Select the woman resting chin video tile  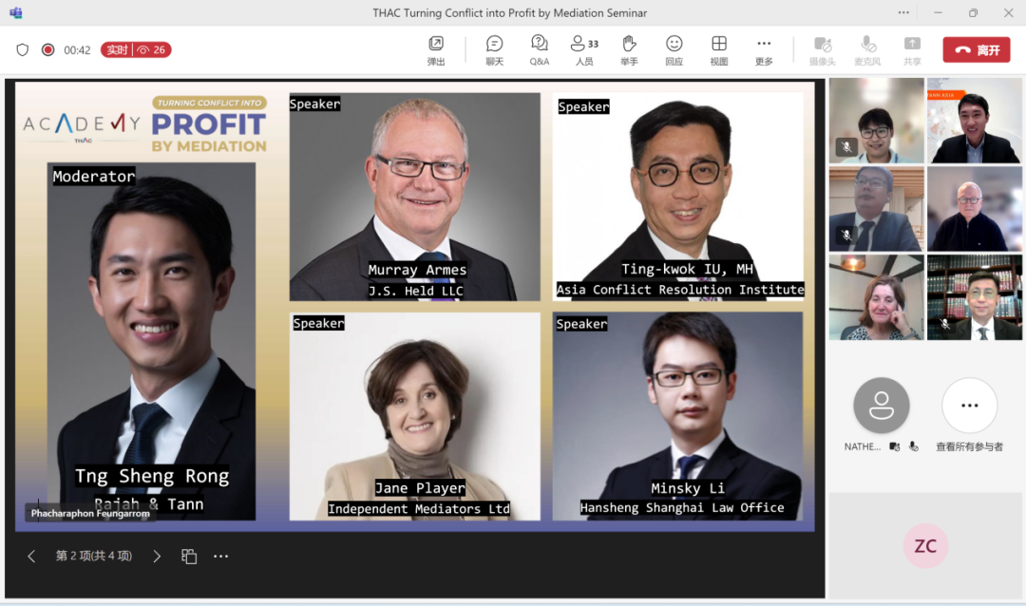pyautogui.click(x=876, y=297)
